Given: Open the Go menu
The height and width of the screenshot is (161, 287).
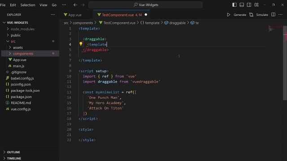Looking at the screenshot, I should (x=54, y=5).
